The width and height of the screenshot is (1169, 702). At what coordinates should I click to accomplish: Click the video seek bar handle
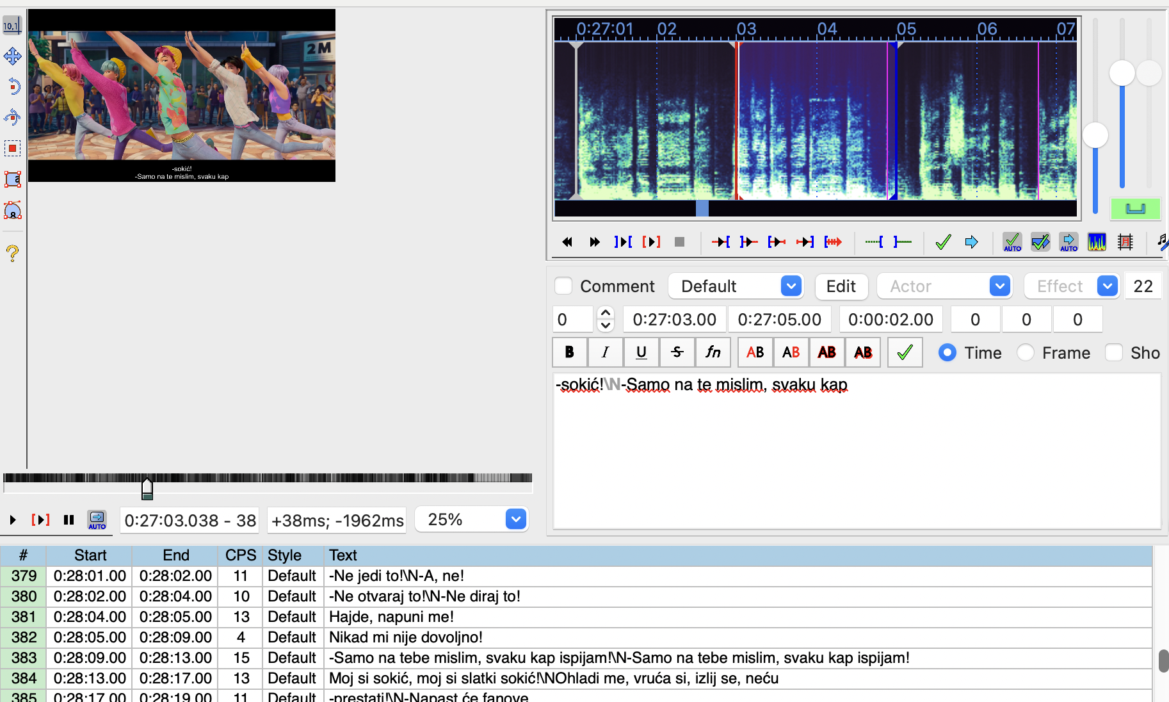tap(147, 489)
